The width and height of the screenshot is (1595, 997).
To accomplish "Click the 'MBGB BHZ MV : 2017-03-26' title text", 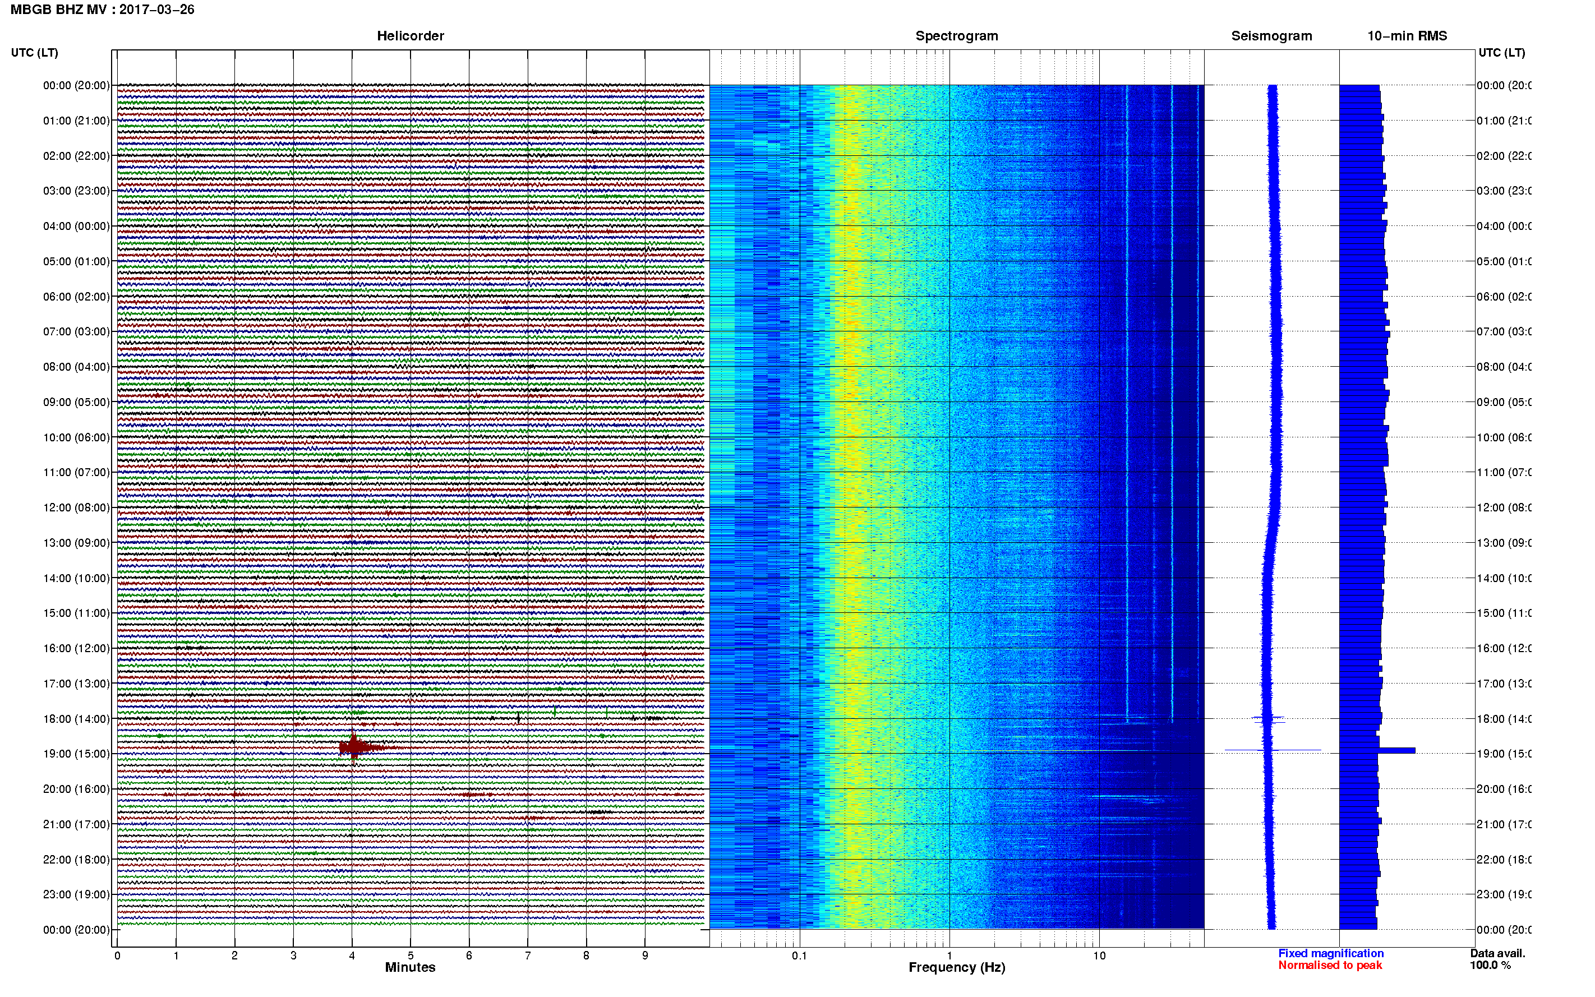I will pyautogui.click(x=102, y=9).
